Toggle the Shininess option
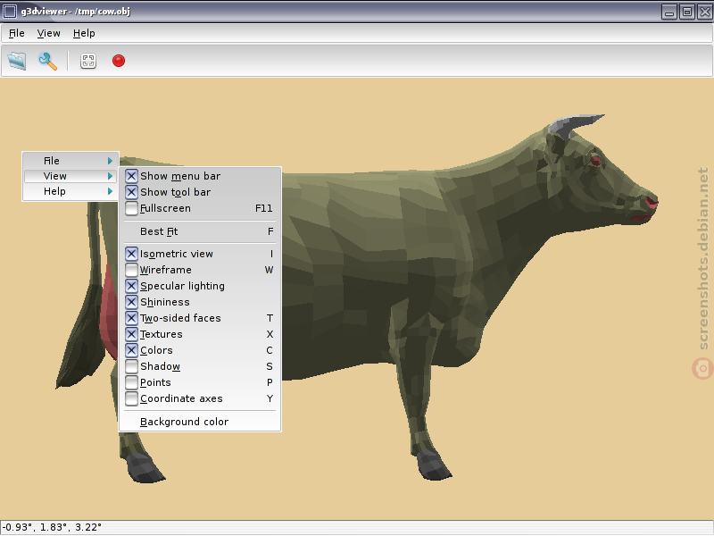The image size is (714, 536). 200,302
